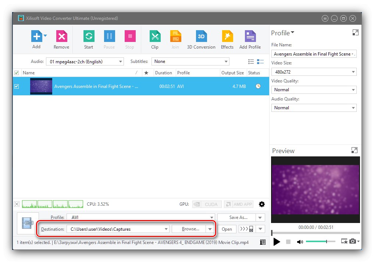Click the Save As... button
The image size is (374, 262).
click(x=236, y=217)
